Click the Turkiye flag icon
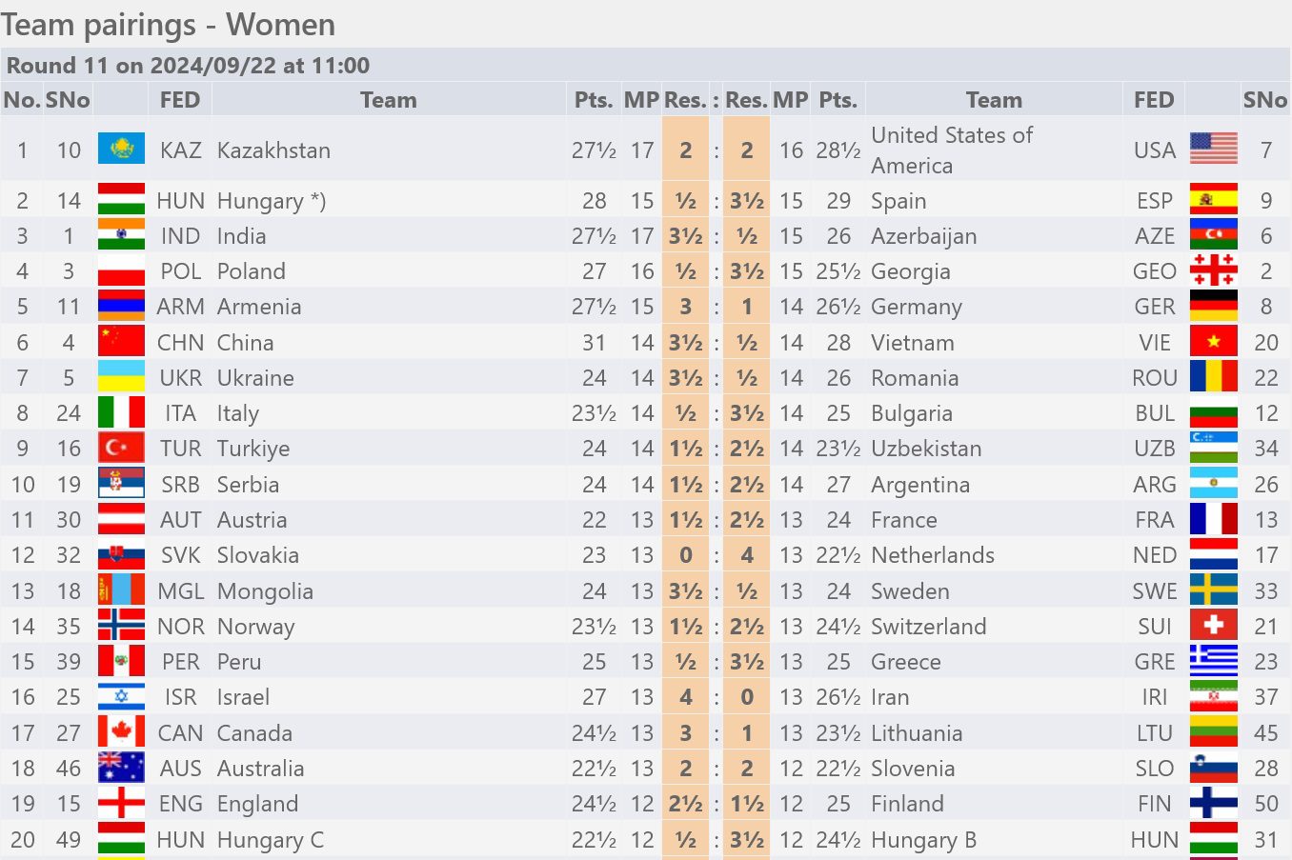Viewport: 1292px width, 860px height. [121, 448]
